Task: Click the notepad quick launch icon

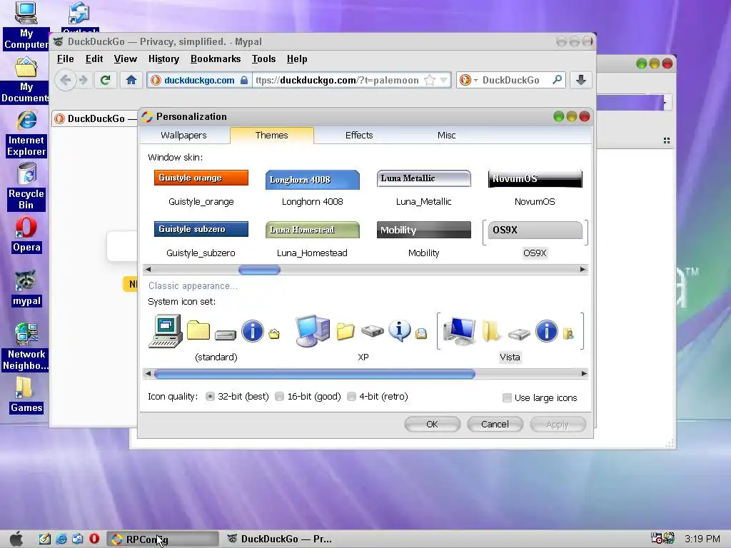Action: [45, 539]
